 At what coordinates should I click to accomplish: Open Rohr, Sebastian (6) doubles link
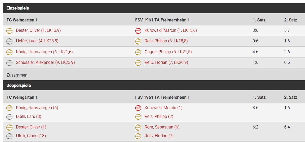click(x=162, y=127)
